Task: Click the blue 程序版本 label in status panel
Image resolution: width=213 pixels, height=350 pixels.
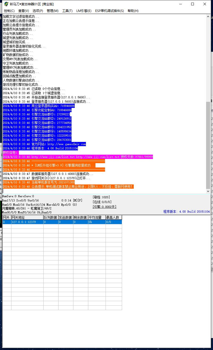Action: tap(186, 212)
